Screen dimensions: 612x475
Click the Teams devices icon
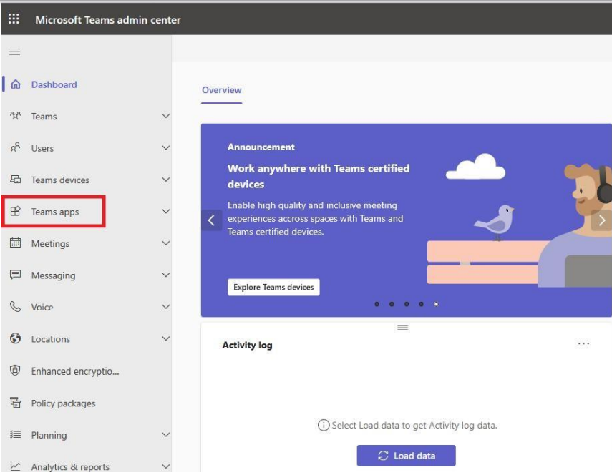click(x=15, y=180)
